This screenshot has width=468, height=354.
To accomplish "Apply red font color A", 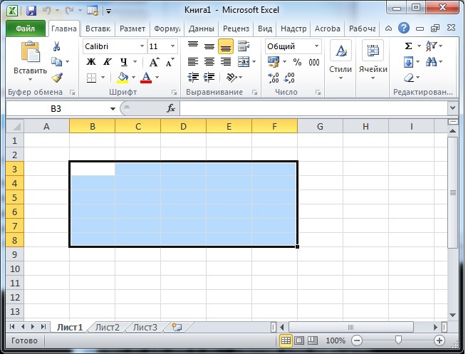I will click(x=146, y=78).
